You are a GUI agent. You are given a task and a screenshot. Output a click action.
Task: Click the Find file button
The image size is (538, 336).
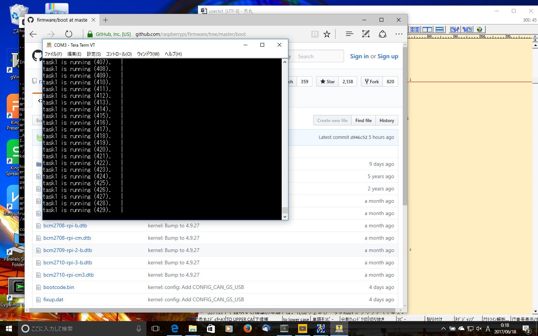coord(364,121)
